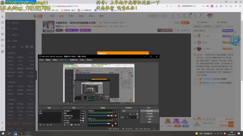Screen dimensions: 243x136
Task: Click stop streaming button in OBS controls
Action: [x=149, y=111]
